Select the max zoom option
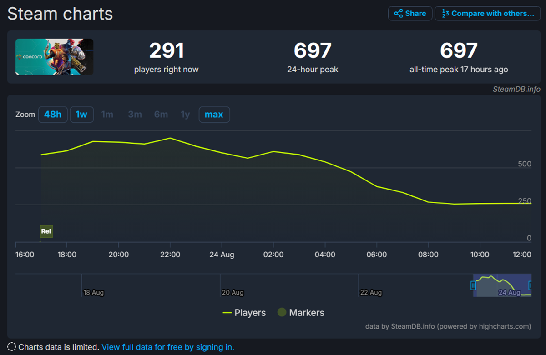This screenshot has height=355, width=546. (x=214, y=115)
